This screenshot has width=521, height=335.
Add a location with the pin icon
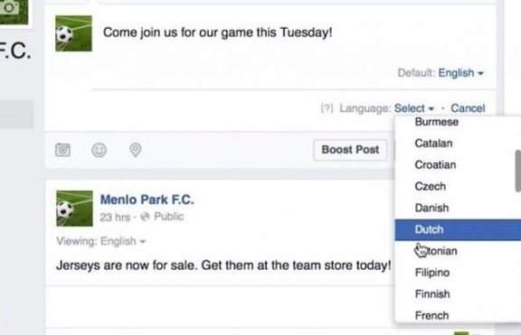click(136, 150)
